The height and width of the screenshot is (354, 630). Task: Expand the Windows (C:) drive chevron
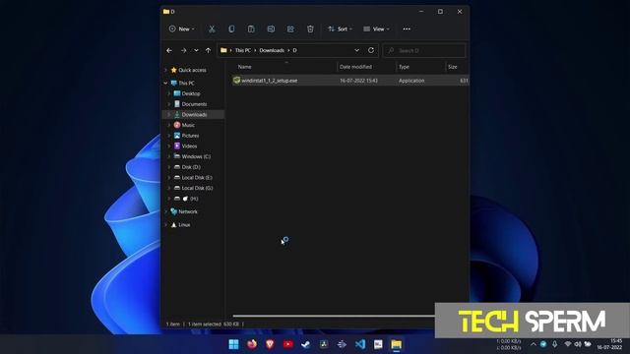coord(169,156)
